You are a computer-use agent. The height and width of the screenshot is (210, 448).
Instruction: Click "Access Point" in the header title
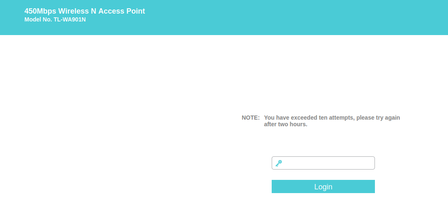coord(122,11)
